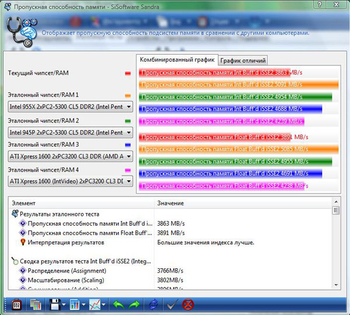Click blue bar Float Buff'd iSSE2 4691 MB/s

(230, 173)
